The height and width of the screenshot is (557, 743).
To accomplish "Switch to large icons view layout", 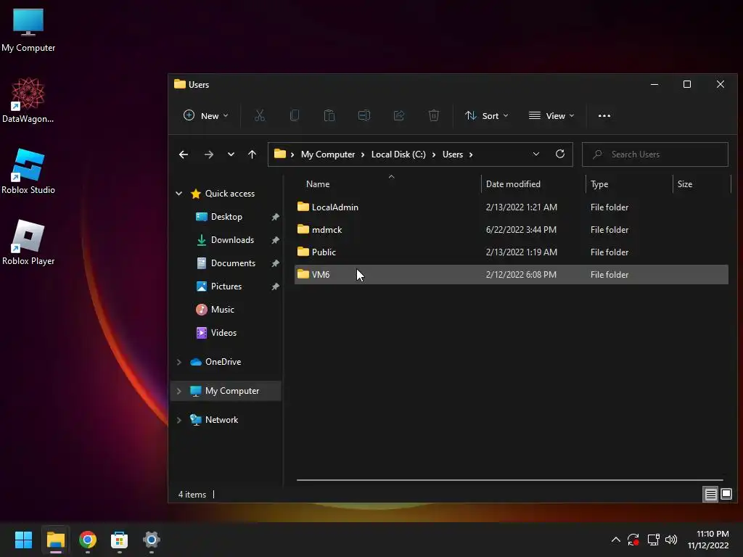I will 726,495.
